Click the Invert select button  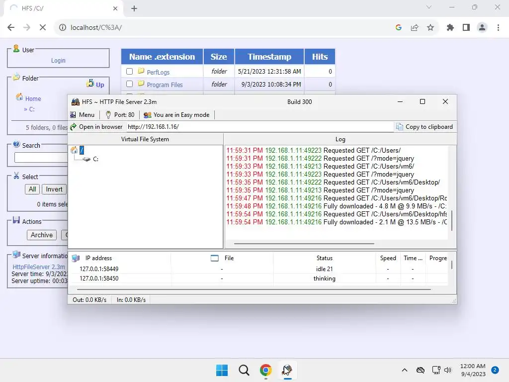click(x=54, y=190)
